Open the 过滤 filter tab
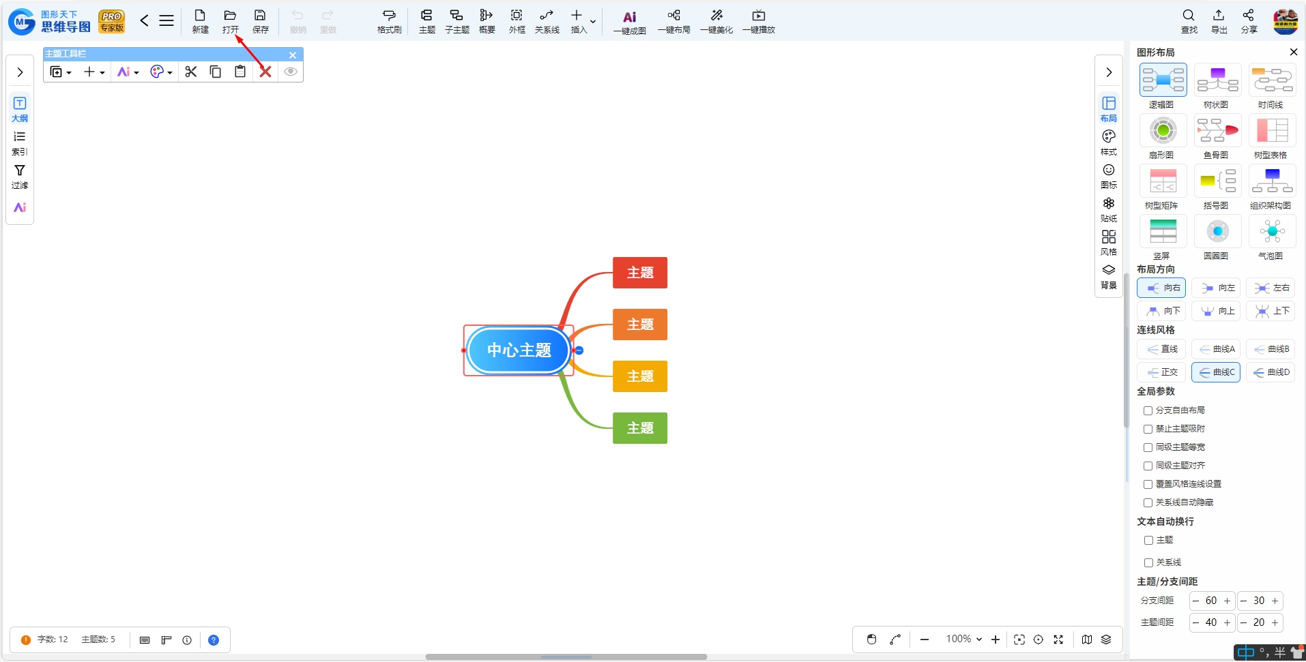Viewport: 1306px width, 662px height. click(x=20, y=177)
